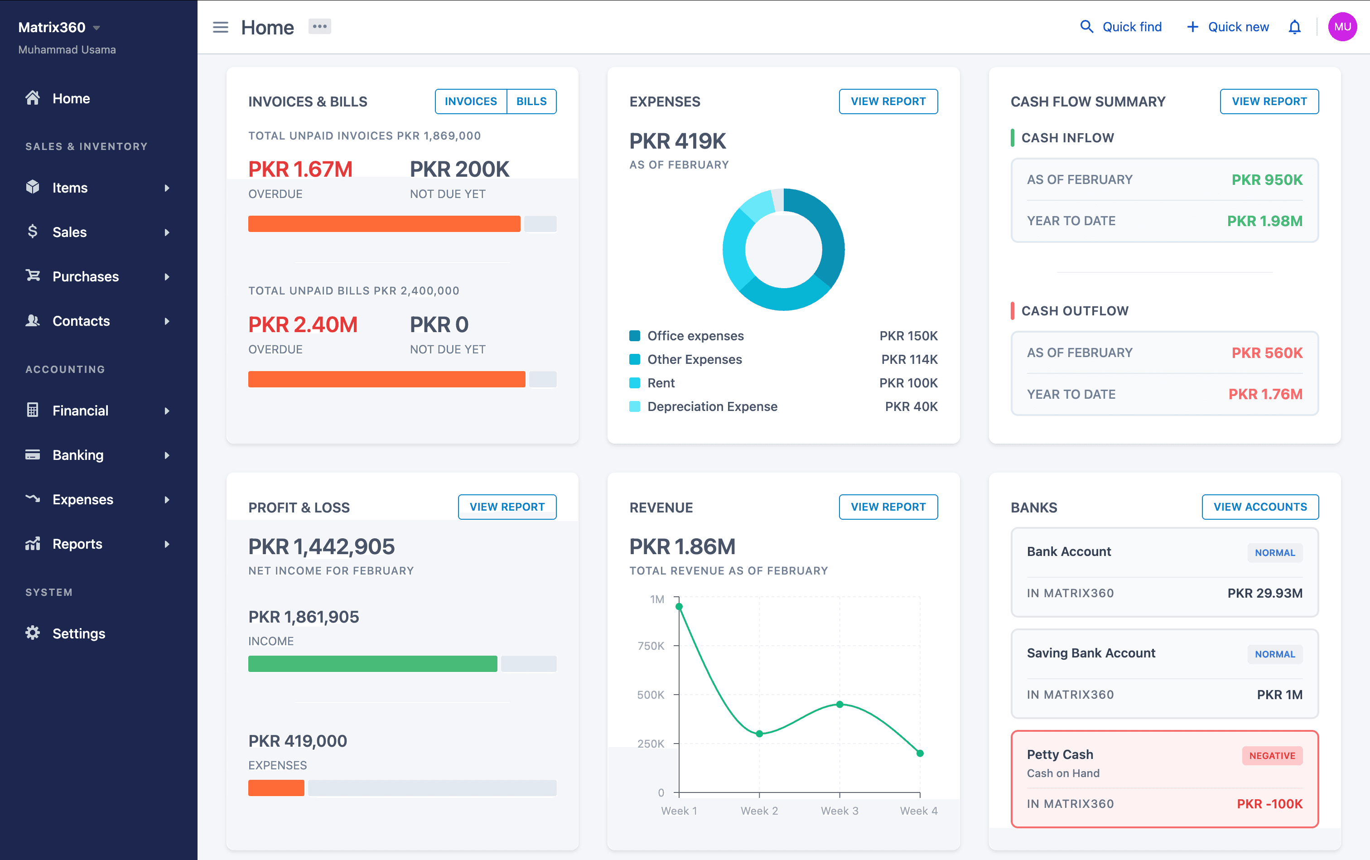This screenshot has height=860, width=1370.
Task: Select the Purchases cart icon
Action: click(x=33, y=276)
